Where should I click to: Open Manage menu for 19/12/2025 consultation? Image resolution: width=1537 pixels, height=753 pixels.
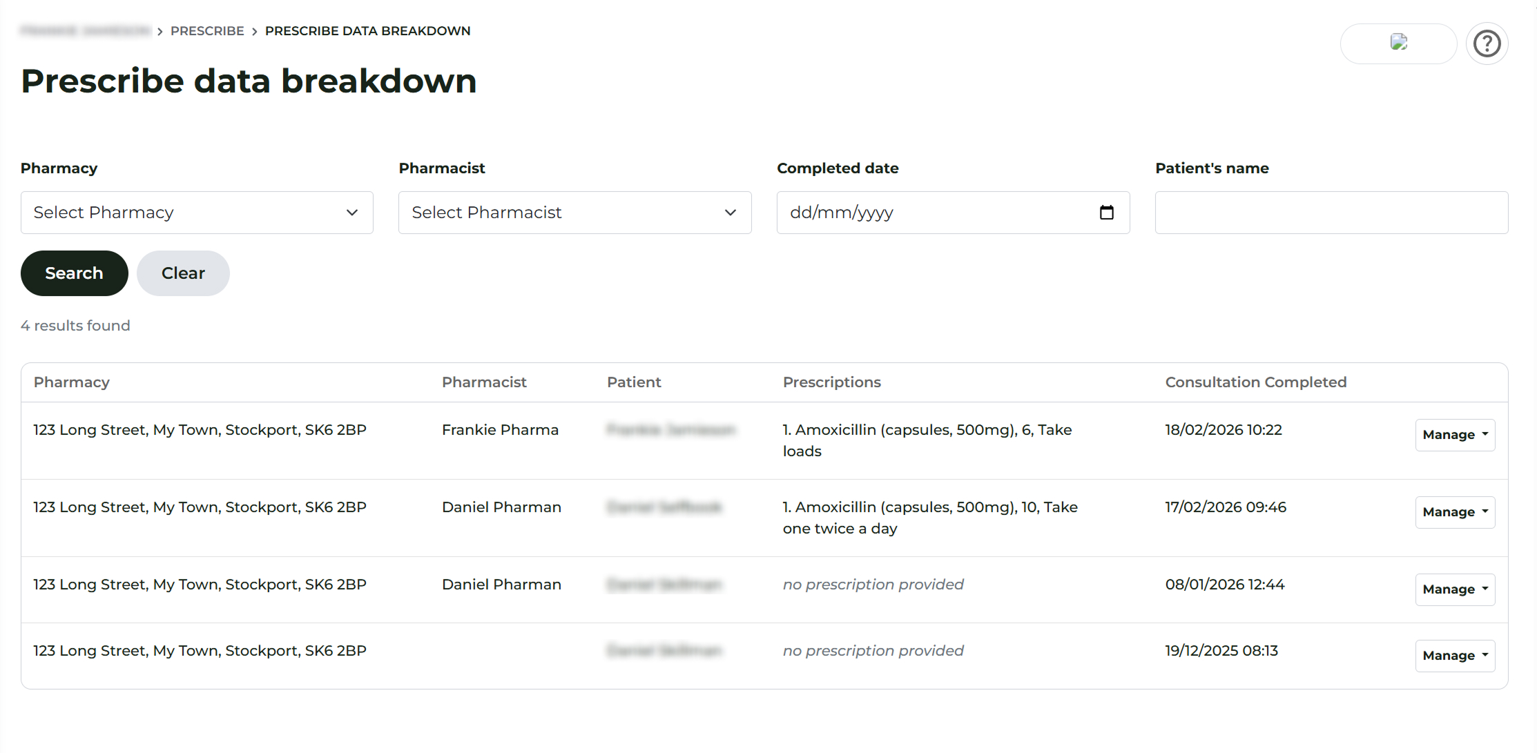click(x=1454, y=656)
